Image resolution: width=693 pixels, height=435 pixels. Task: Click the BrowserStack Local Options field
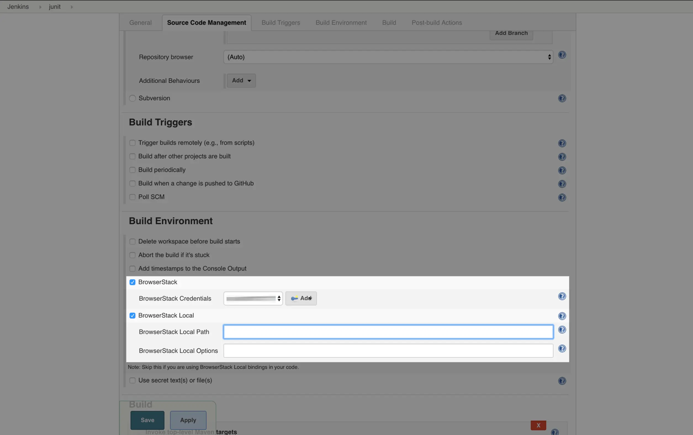pyautogui.click(x=388, y=351)
